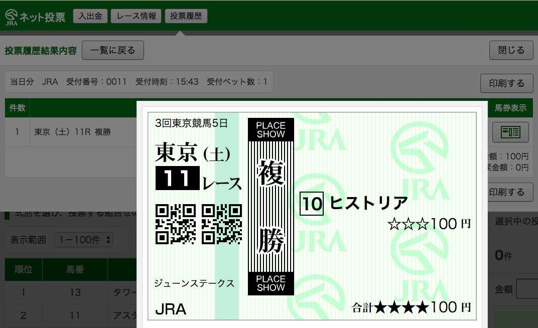
Task: Open the 入出金 menu
Action: [90, 16]
